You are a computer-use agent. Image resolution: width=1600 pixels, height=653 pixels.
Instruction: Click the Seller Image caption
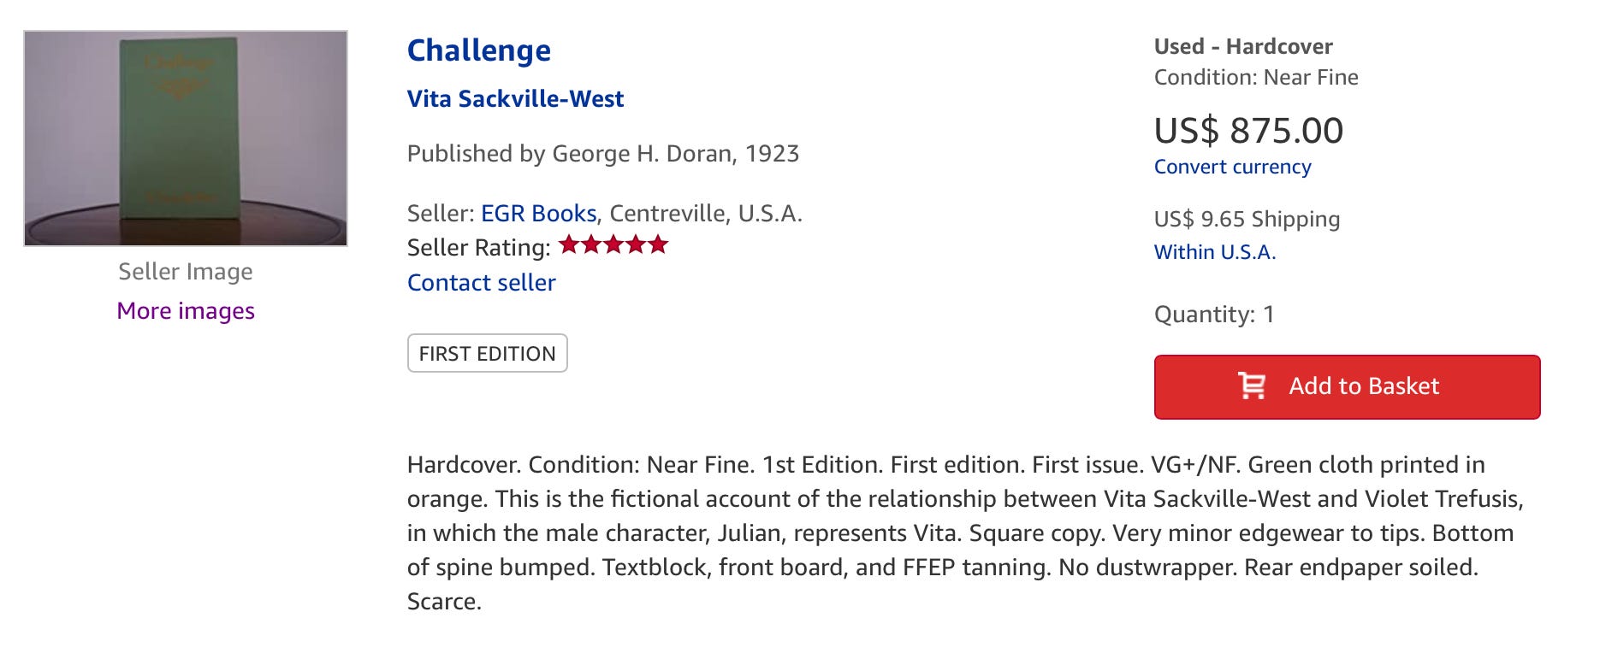click(186, 272)
